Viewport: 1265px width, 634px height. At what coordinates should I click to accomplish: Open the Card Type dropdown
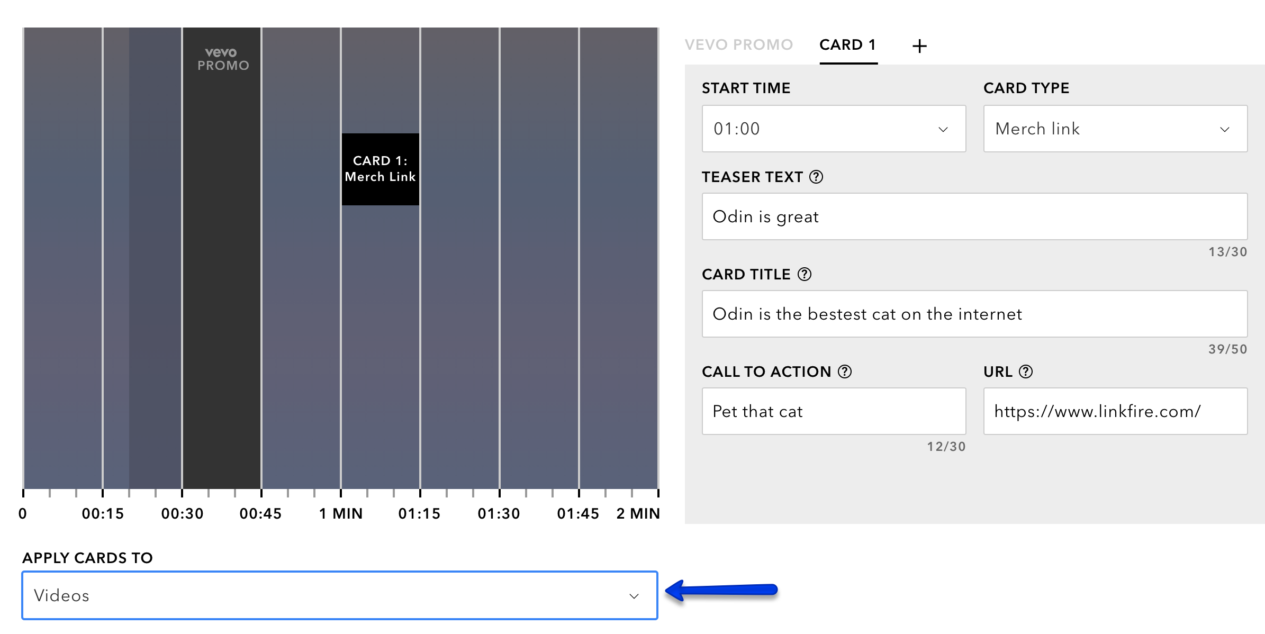(x=1115, y=129)
